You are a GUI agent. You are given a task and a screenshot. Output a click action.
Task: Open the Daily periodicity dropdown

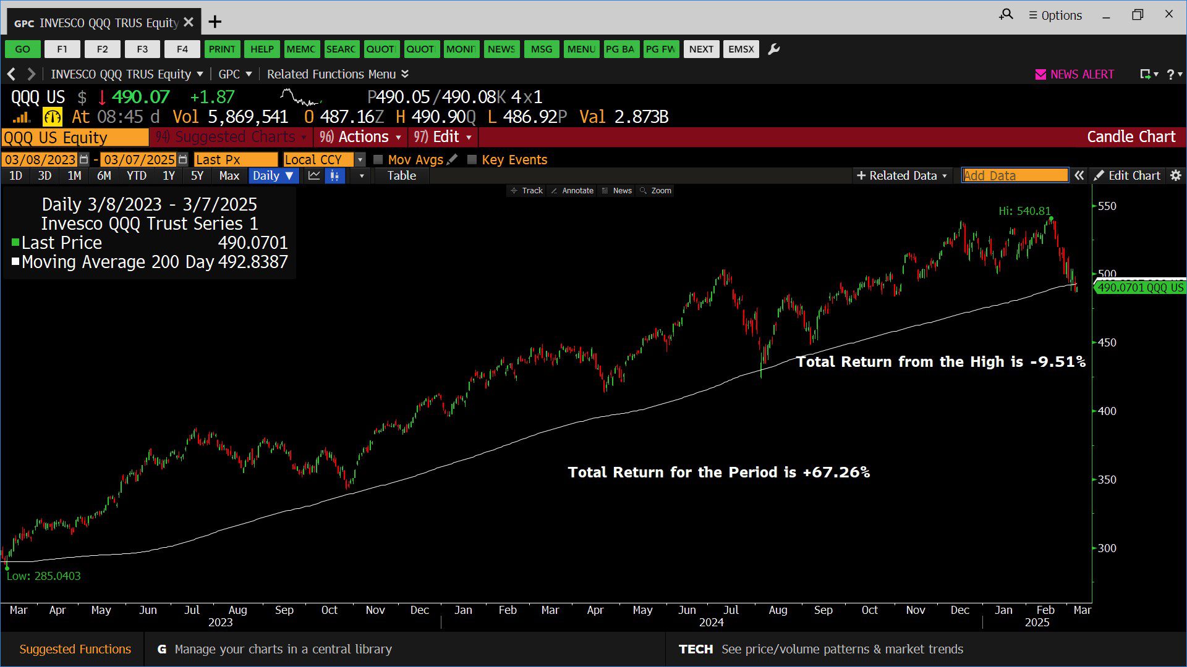click(x=273, y=175)
